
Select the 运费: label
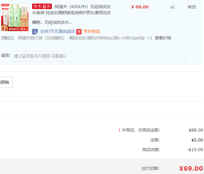(x=155, y=140)
